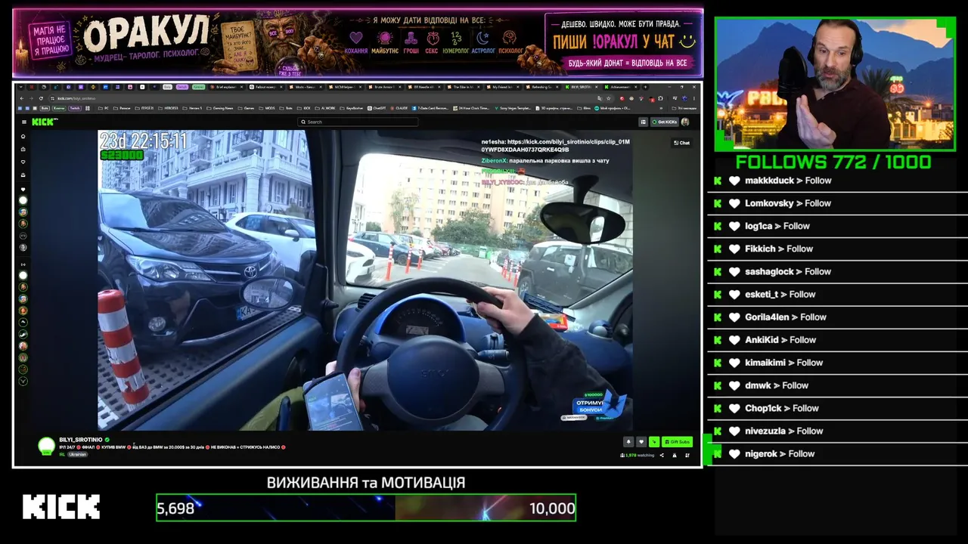Click the AnkiKid Follow alert entry
The width and height of the screenshot is (968, 544).
point(837,340)
